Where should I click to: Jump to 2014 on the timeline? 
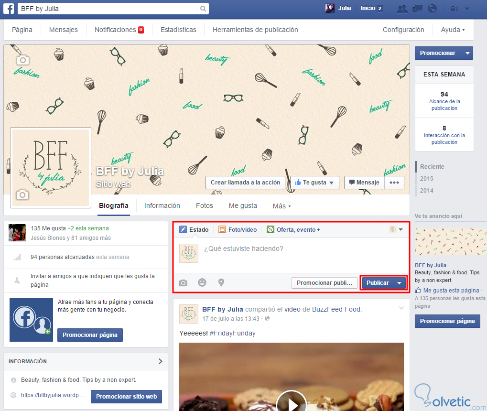tap(426, 190)
